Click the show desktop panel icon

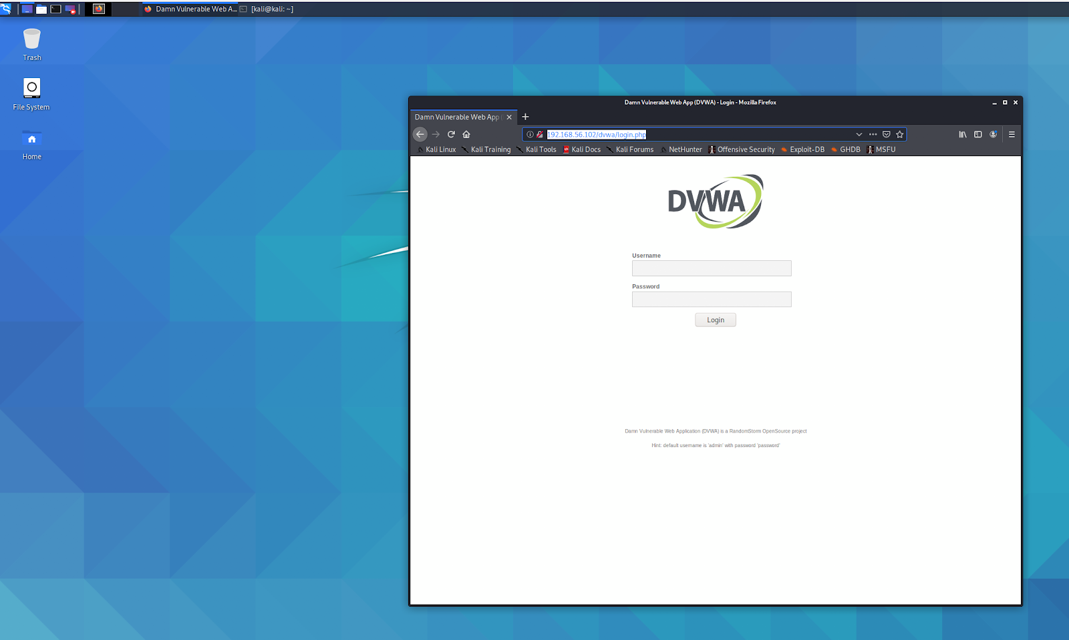tap(27, 9)
